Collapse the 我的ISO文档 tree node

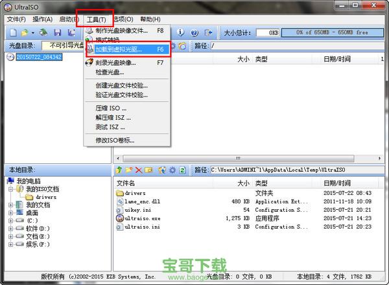(x=10, y=189)
